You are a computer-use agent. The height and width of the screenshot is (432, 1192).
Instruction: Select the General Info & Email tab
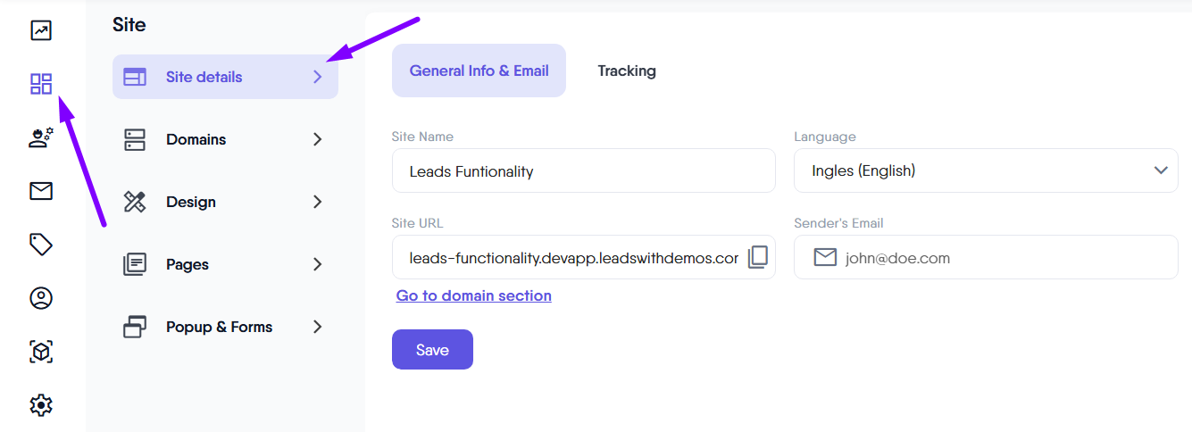coord(479,71)
